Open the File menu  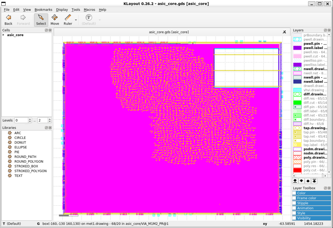point(7,9)
